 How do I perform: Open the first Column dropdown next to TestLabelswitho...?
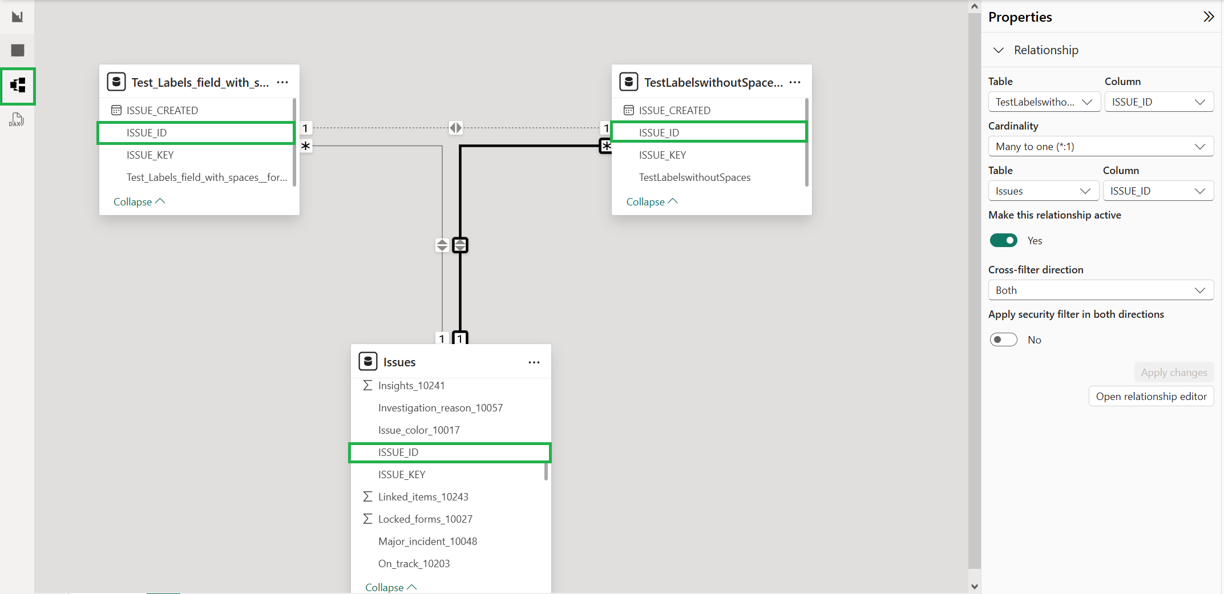(x=1159, y=102)
